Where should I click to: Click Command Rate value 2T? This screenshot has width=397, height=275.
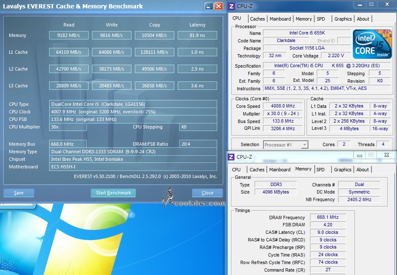[x=328, y=270]
